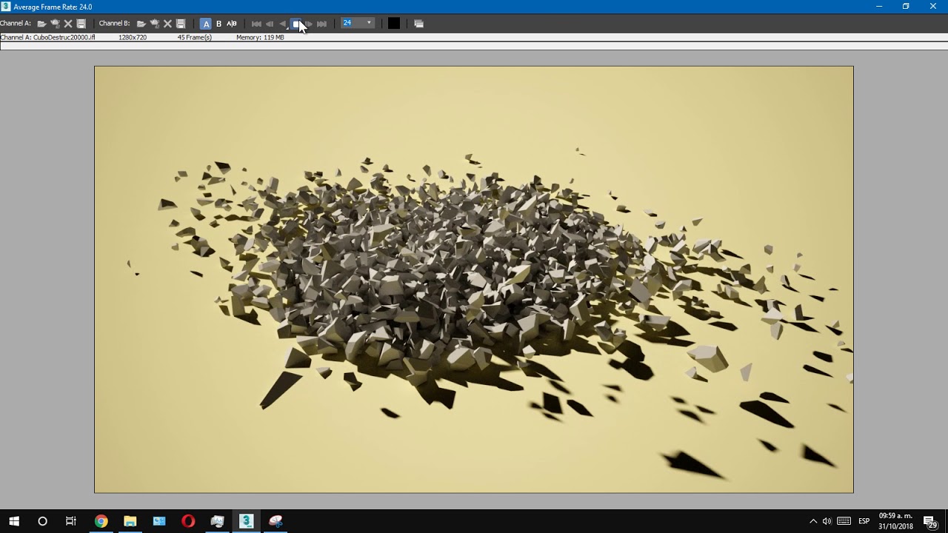Change the ESP input language

tap(864, 521)
